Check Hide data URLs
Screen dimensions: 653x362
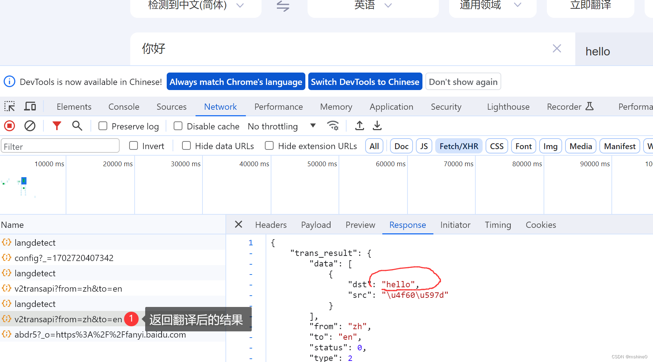click(x=186, y=146)
